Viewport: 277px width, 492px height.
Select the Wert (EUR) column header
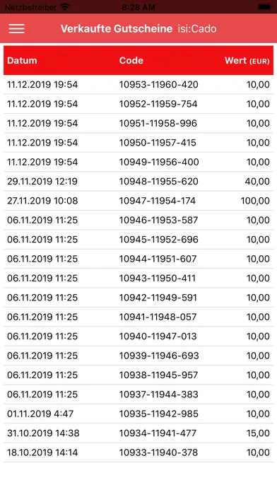click(247, 61)
